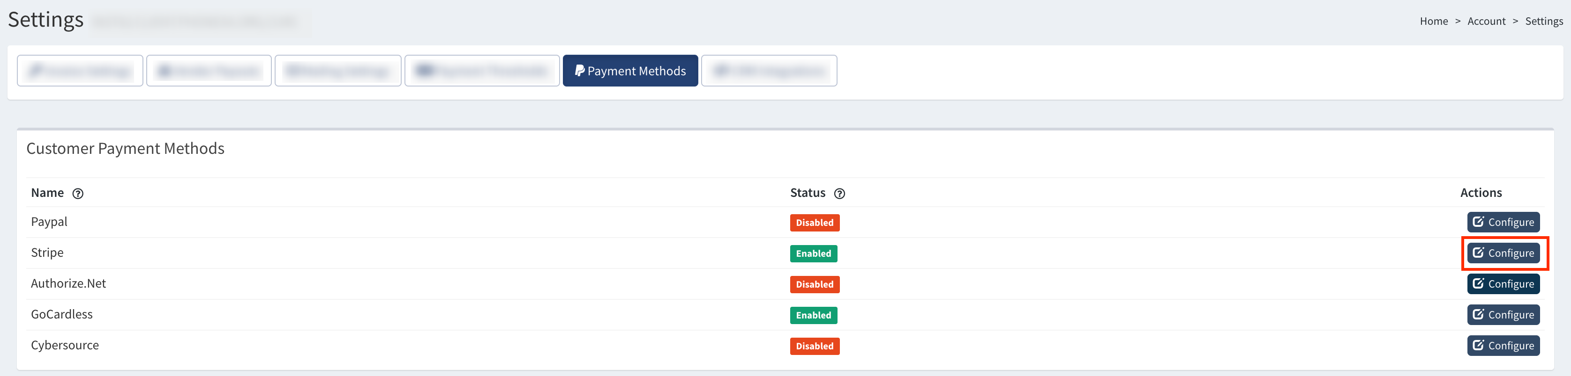Click the help icon beside Name header

(x=77, y=194)
